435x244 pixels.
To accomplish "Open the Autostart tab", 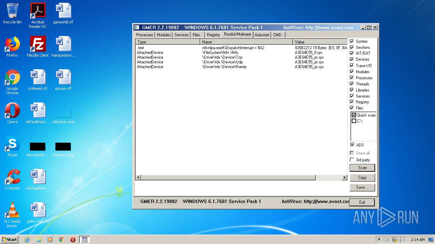I will click(x=262, y=35).
